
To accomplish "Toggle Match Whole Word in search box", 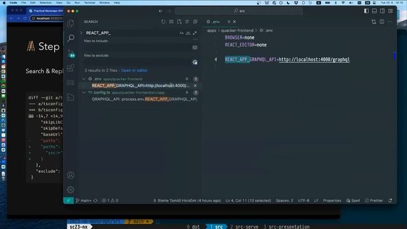I will [188, 33].
